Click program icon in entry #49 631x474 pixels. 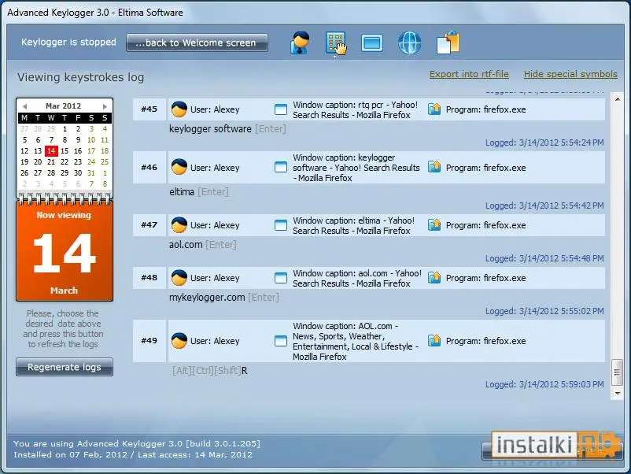pos(434,340)
